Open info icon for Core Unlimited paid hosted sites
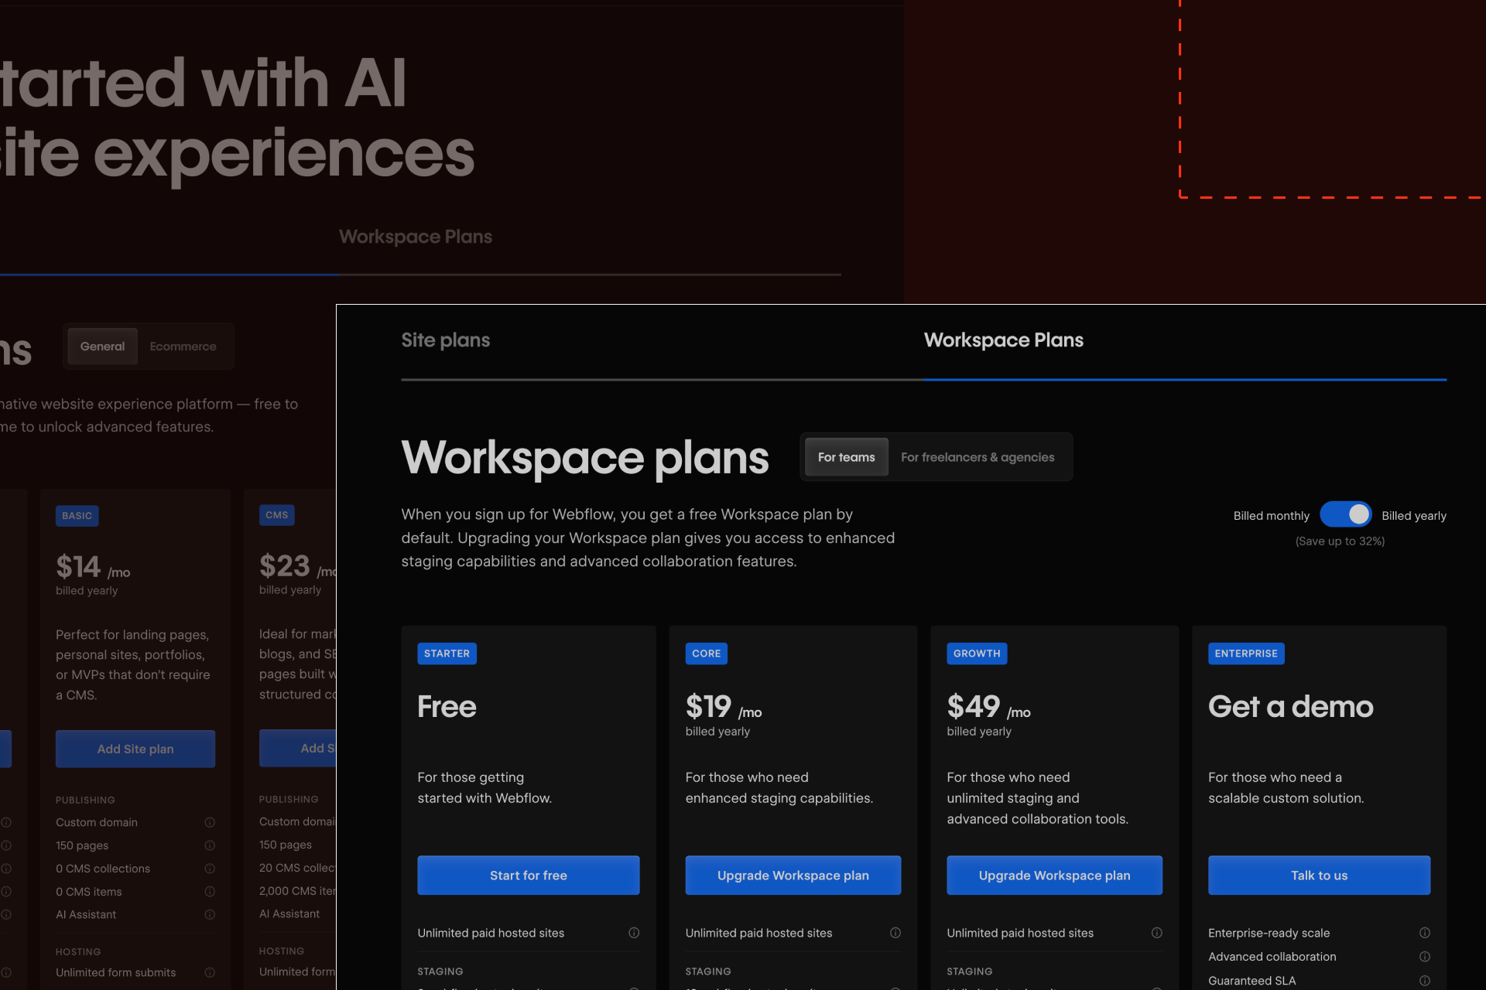This screenshot has width=1486, height=990. 895,933
